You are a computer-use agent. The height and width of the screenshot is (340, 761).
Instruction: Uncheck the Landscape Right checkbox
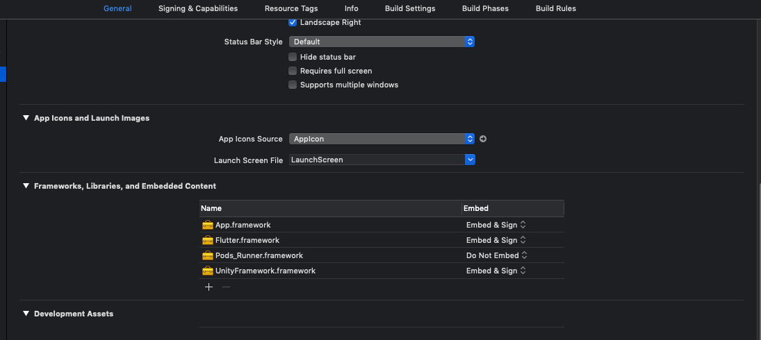pos(293,22)
